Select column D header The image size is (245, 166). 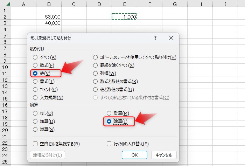click(x=99, y=4)
